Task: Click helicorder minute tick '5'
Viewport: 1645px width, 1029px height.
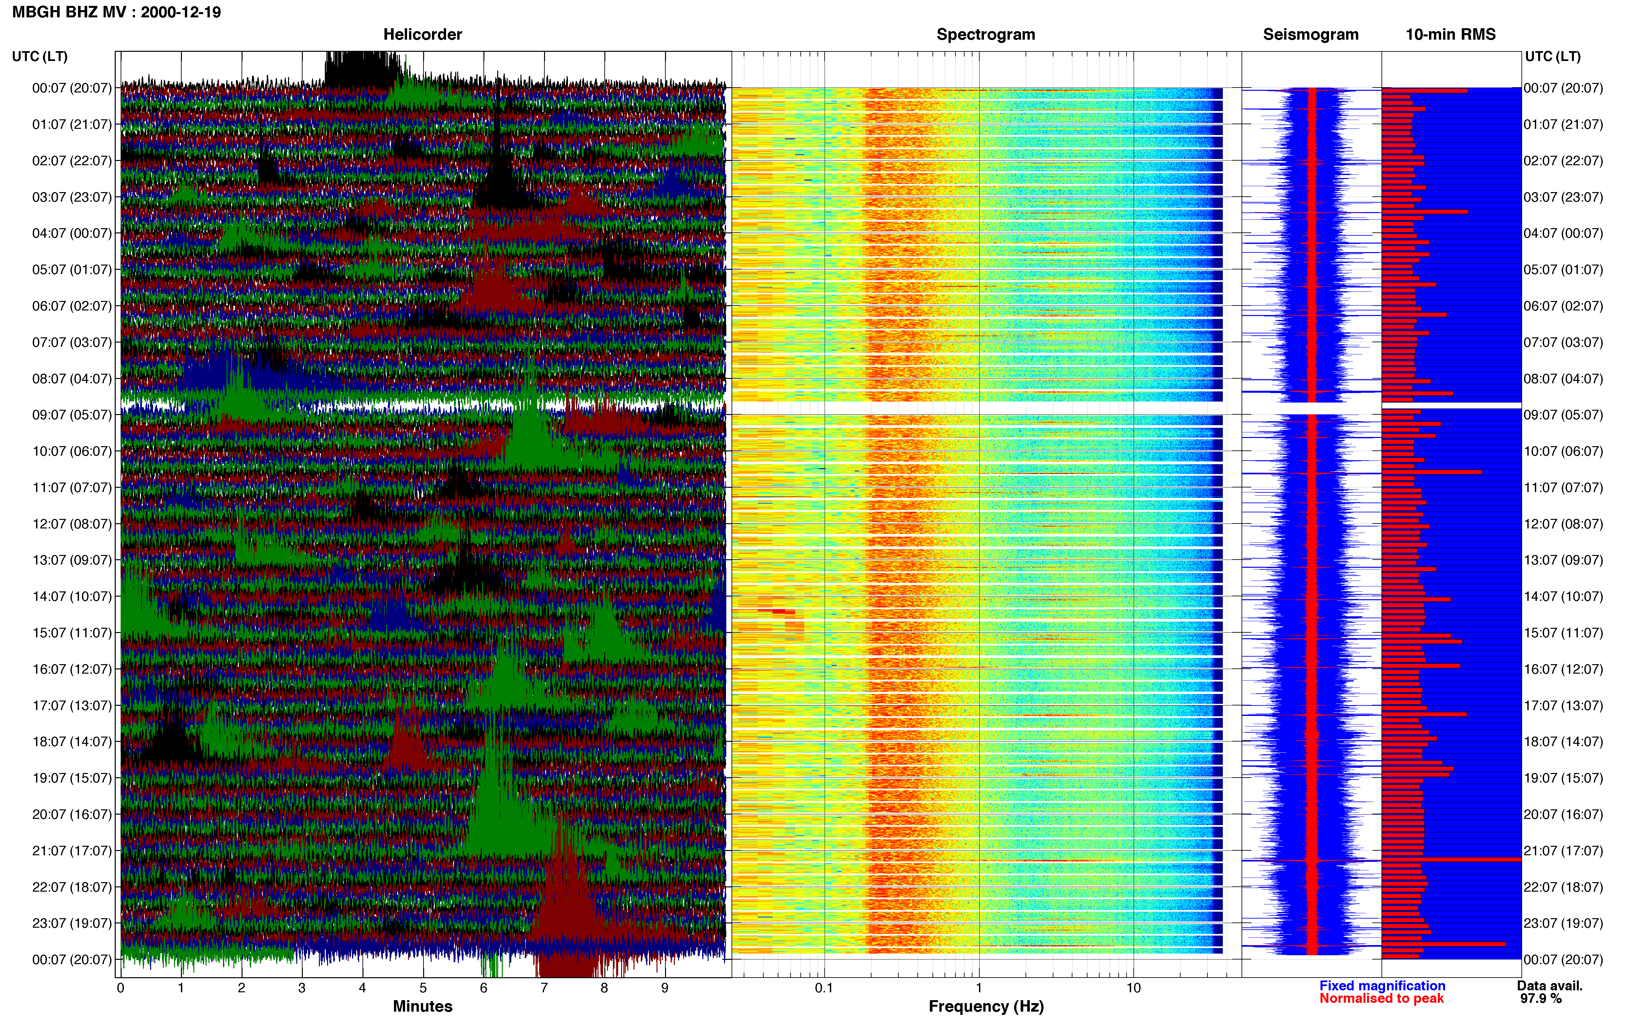Action: pyautogui.click(x=423, y=988)
